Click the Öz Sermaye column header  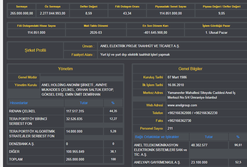pyautogui.click(x=52, y=6)
